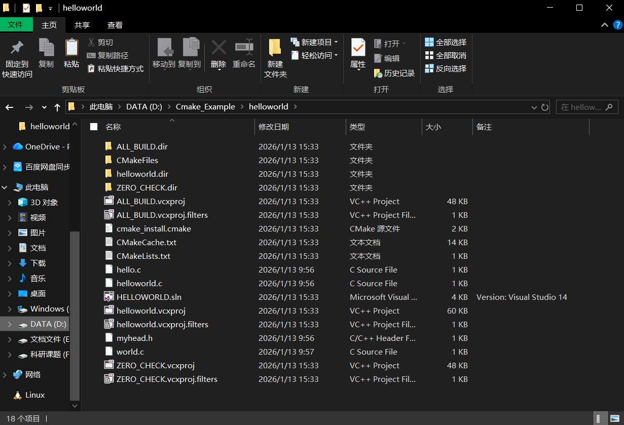Collapse the This PC tree node
Screen dimensions: 624x425
coord(5,187)
